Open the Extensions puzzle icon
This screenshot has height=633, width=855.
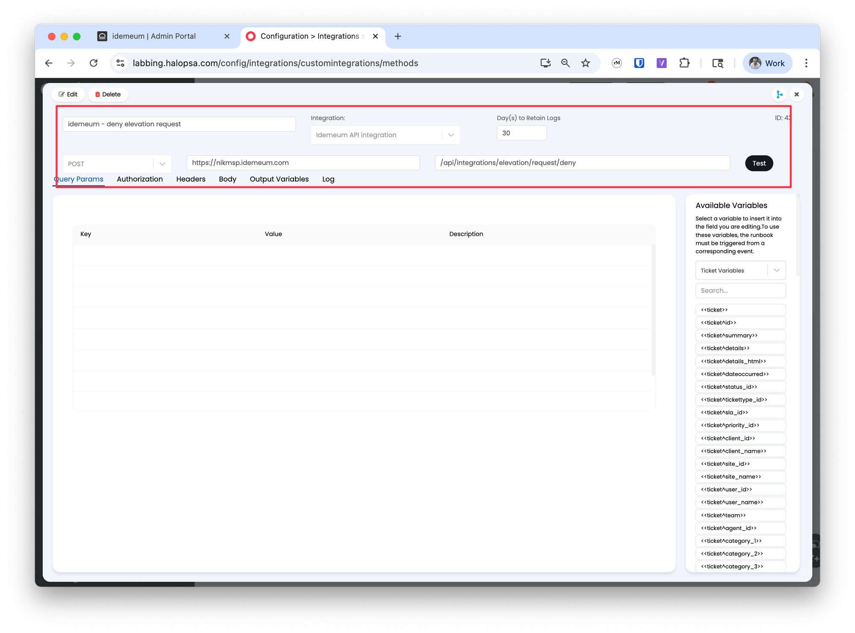(x=684, y=63)
